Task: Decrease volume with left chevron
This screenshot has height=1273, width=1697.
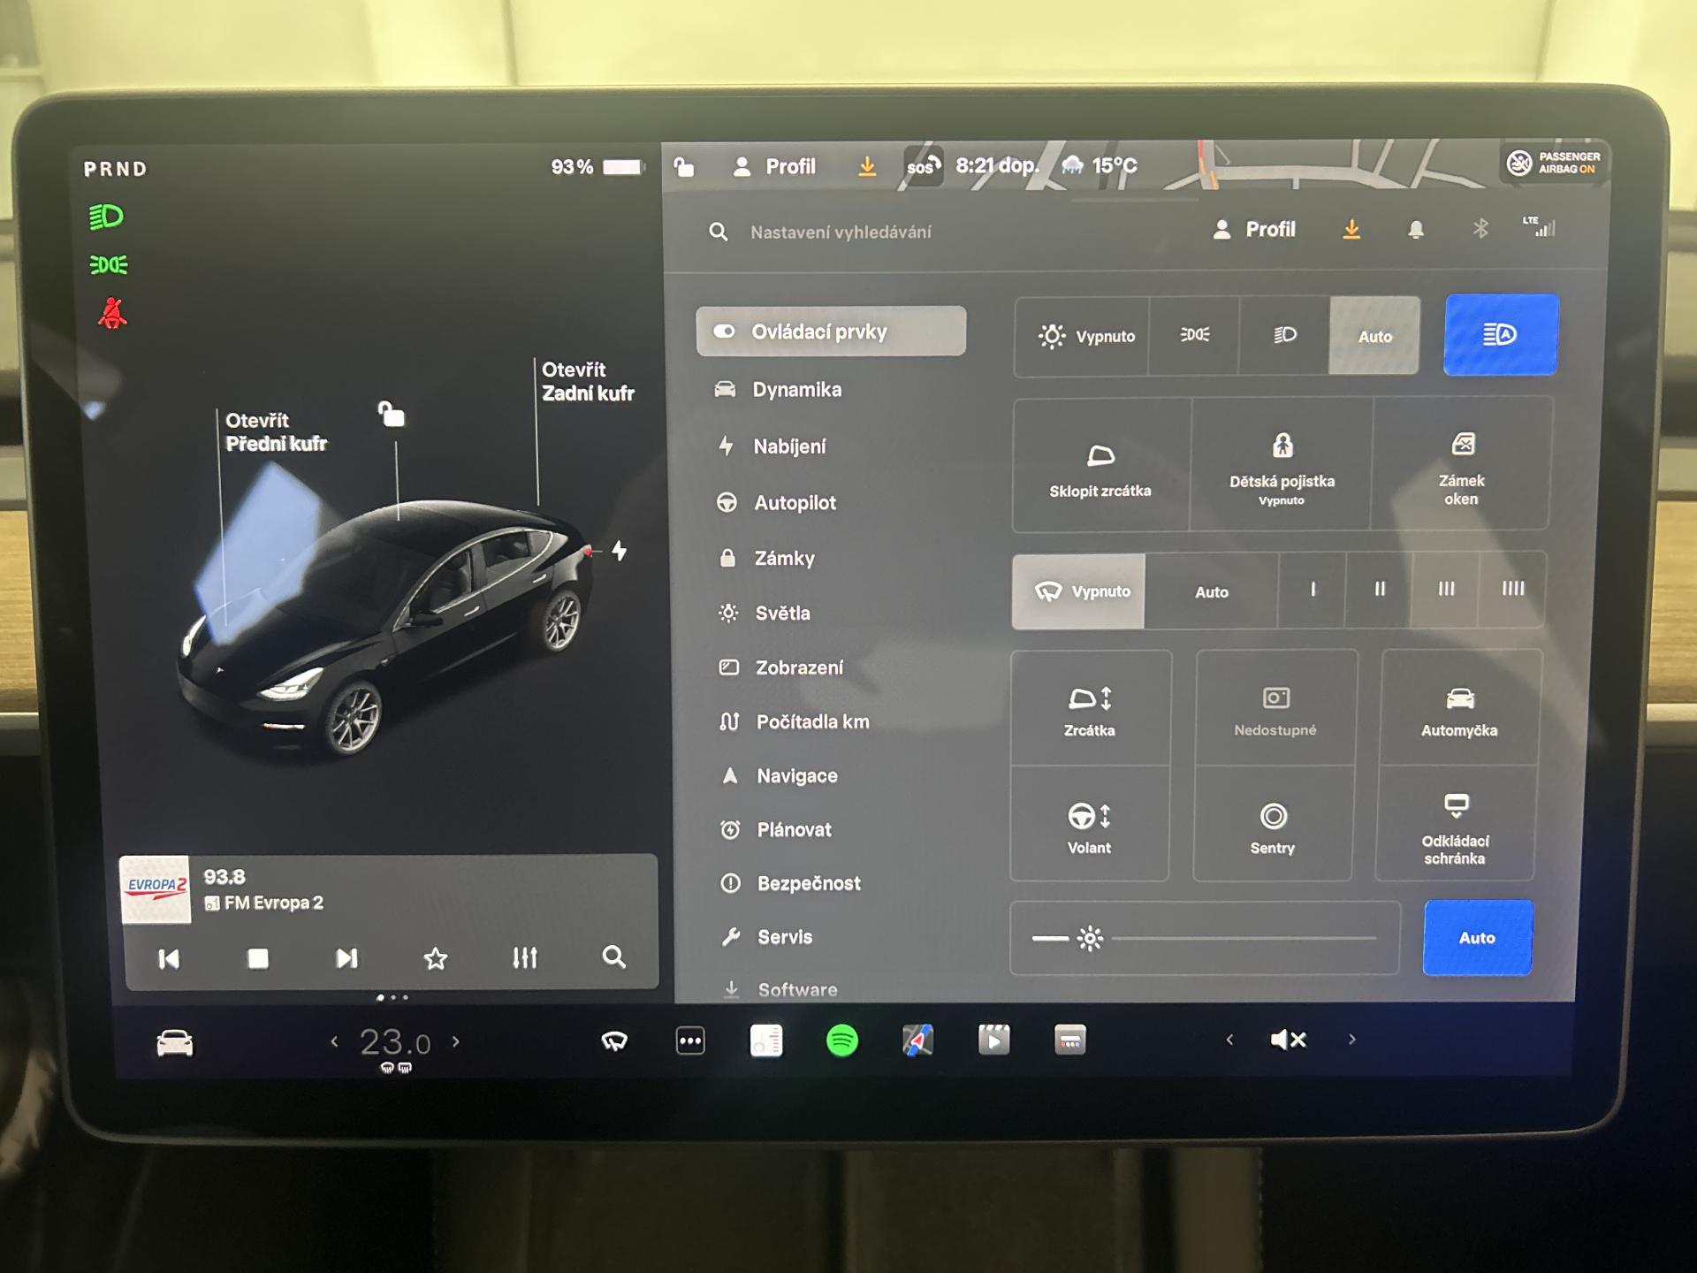Action: [x=1229, y=1040]
